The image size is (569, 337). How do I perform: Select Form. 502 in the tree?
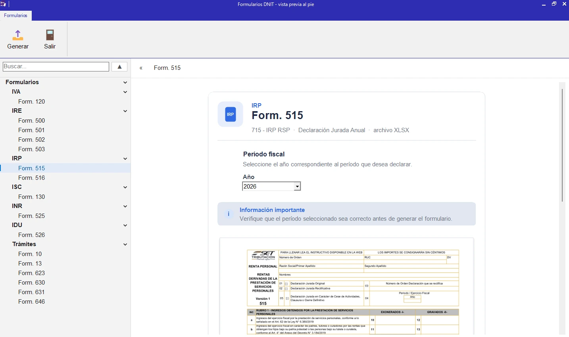(31, 140)
